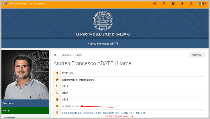Click the breadcrumb home icon
Screen dimensions: 210x119
[x=55, y=55]
